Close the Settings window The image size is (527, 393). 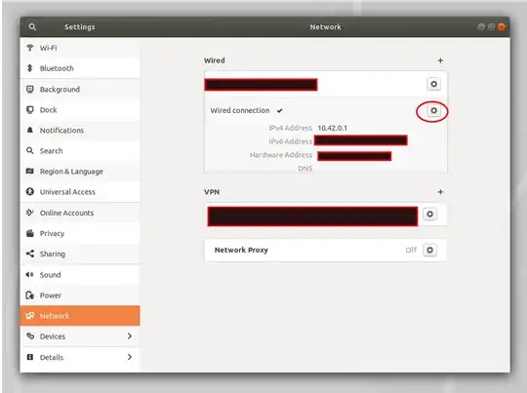(x=502, y=27)
